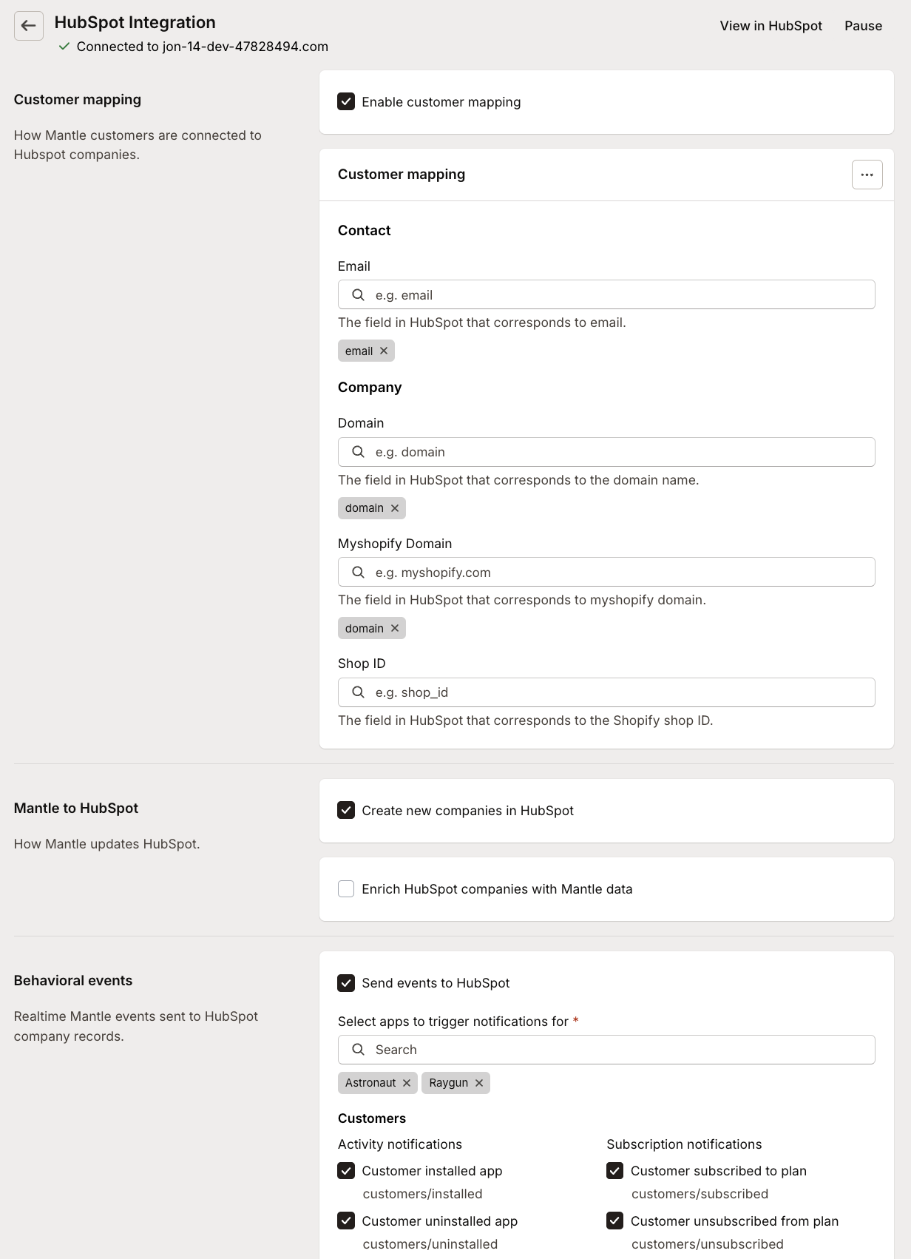Uncheck "Customer uninstalled app" notification
This screenshot has height=1259, width=911.
[346, 1221]
